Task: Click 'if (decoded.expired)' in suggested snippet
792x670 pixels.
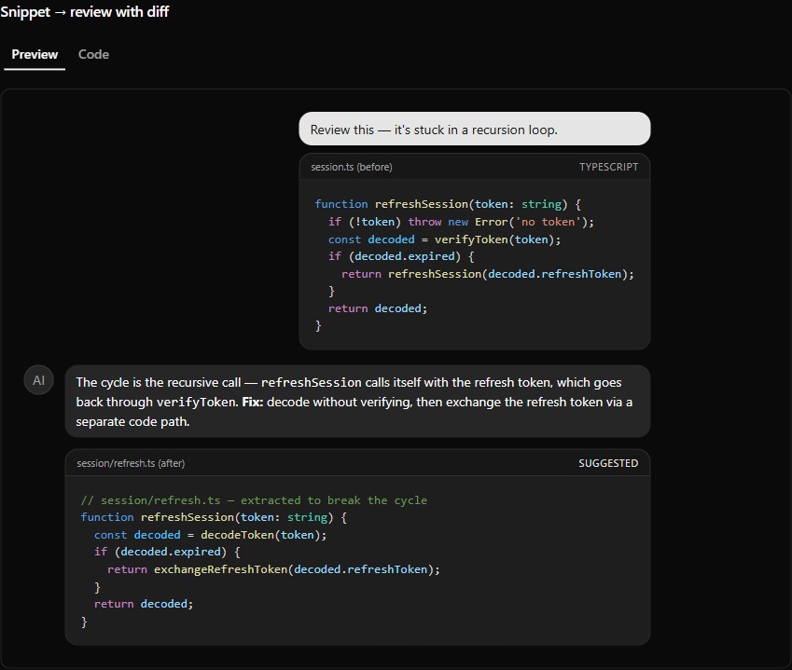Action: point(167,552)
